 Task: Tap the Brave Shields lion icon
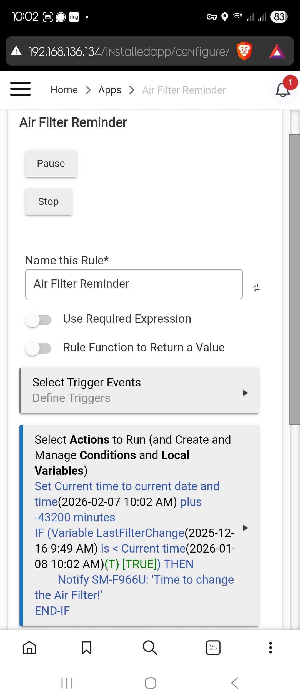[244, 51]
